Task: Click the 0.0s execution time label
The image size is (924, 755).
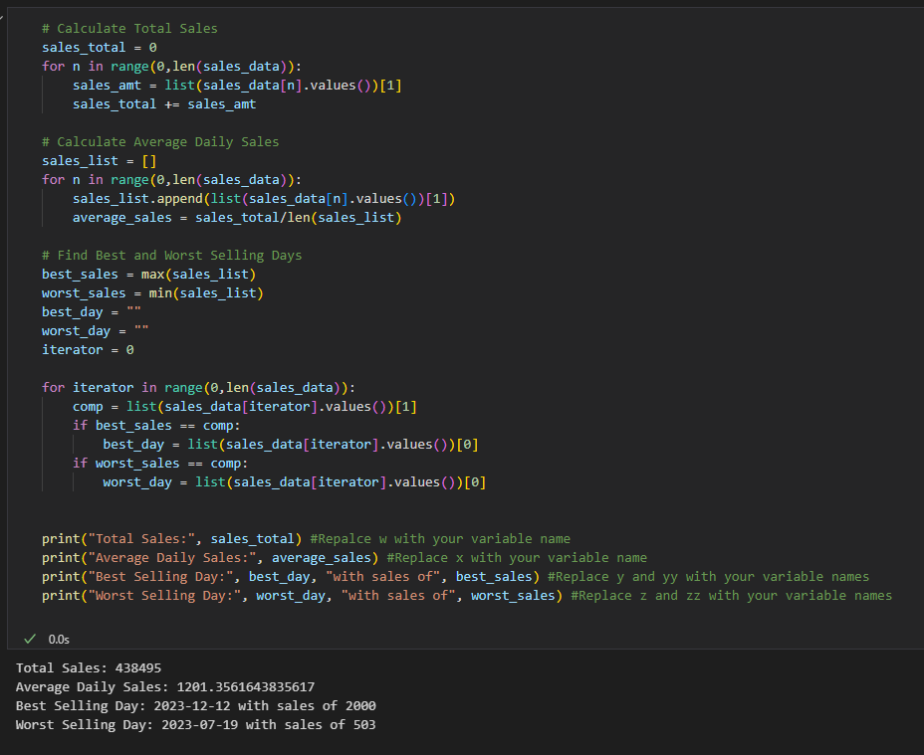Action: click(x=59, y=640)
